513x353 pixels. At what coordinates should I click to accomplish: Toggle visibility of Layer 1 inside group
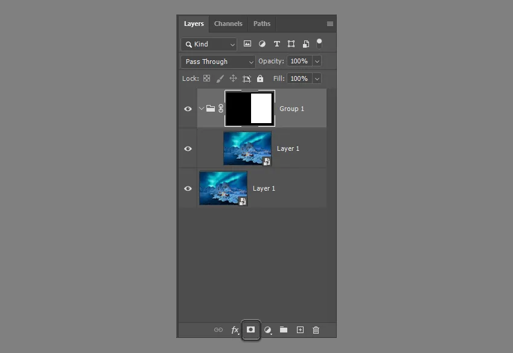(188, 148)
